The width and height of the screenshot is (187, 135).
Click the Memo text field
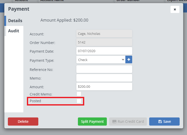tap(104, 78)
